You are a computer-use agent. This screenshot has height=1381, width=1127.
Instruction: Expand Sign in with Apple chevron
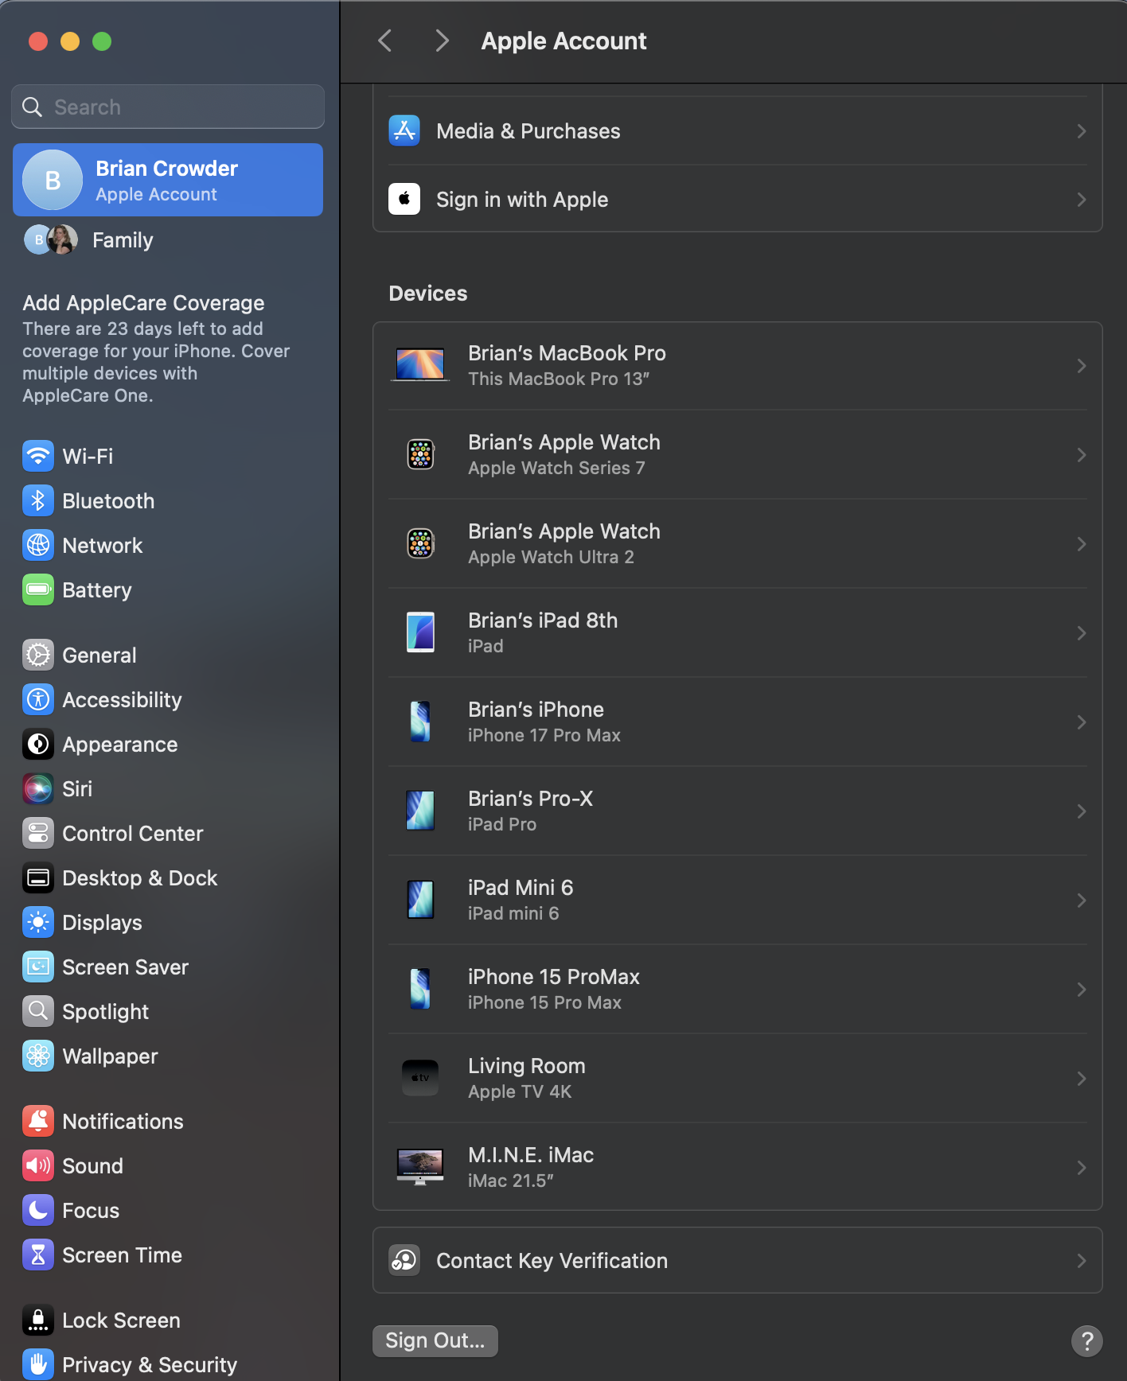[1082, 200]
